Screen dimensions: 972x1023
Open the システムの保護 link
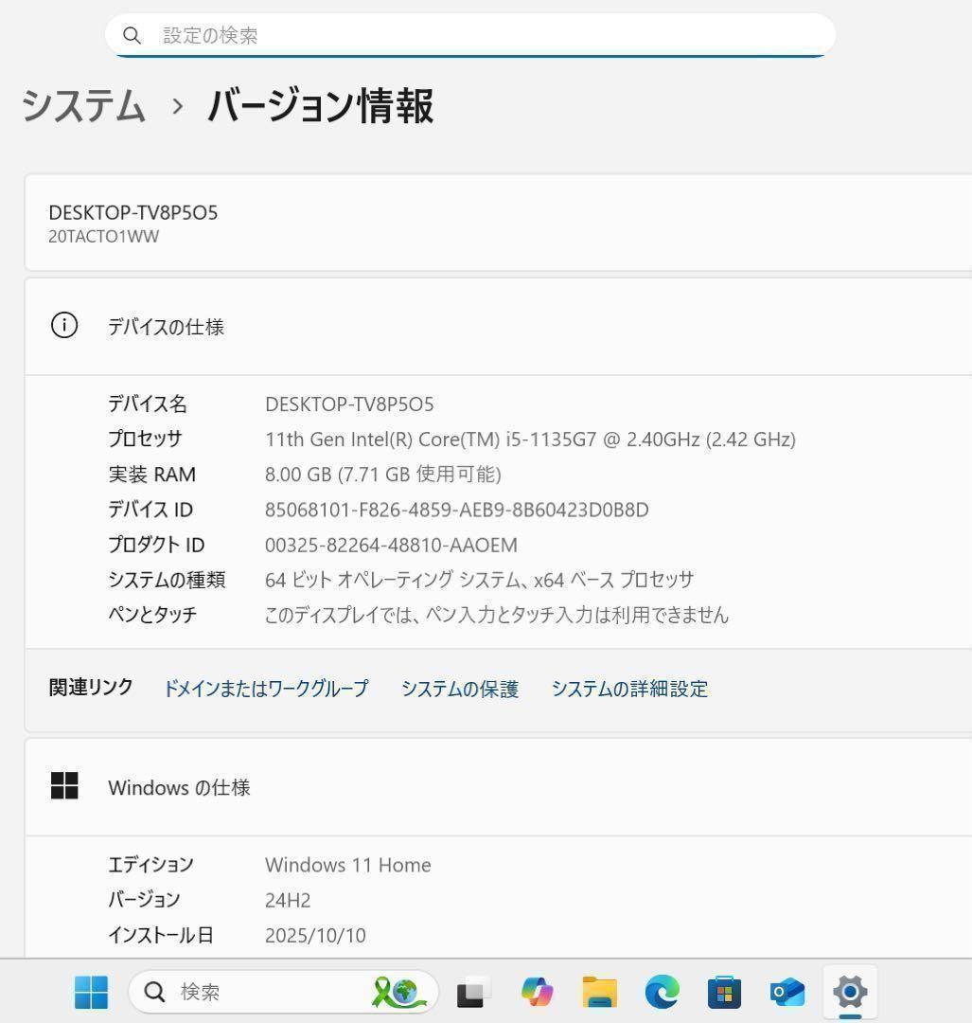click(460, 689)
